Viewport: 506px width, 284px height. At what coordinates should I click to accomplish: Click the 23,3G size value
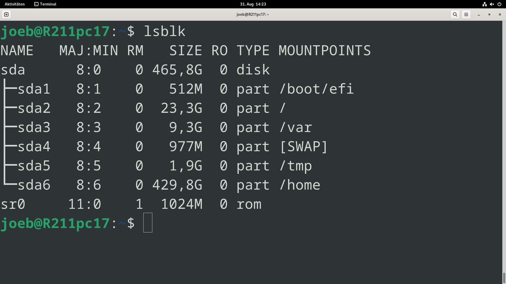[181, 108]
